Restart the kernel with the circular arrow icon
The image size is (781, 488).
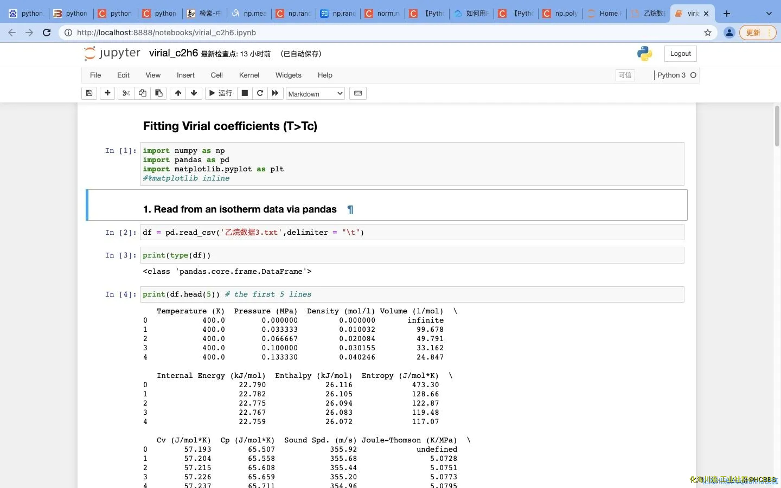click(260, 93)
